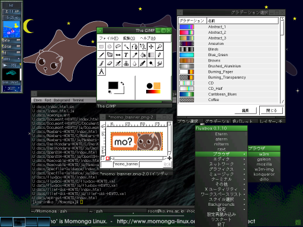Toggle the fd mount button in side panel
303x227 pixels.
[18, 53]
